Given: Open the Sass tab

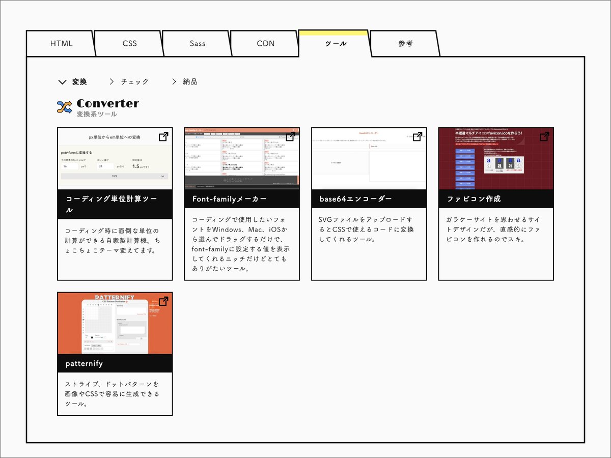Looking at the screenshot, I should 197,43.
